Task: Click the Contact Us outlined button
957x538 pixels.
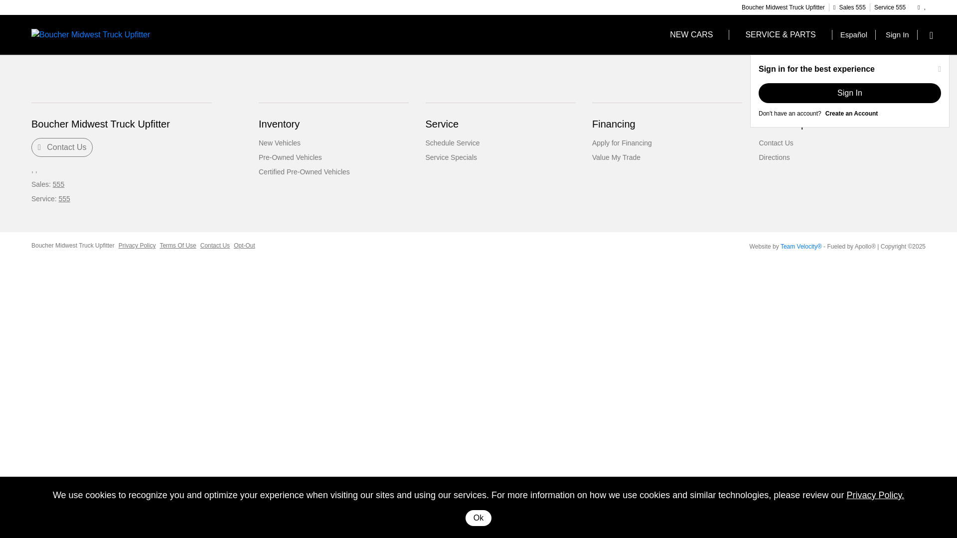Action: coord(62,147)
